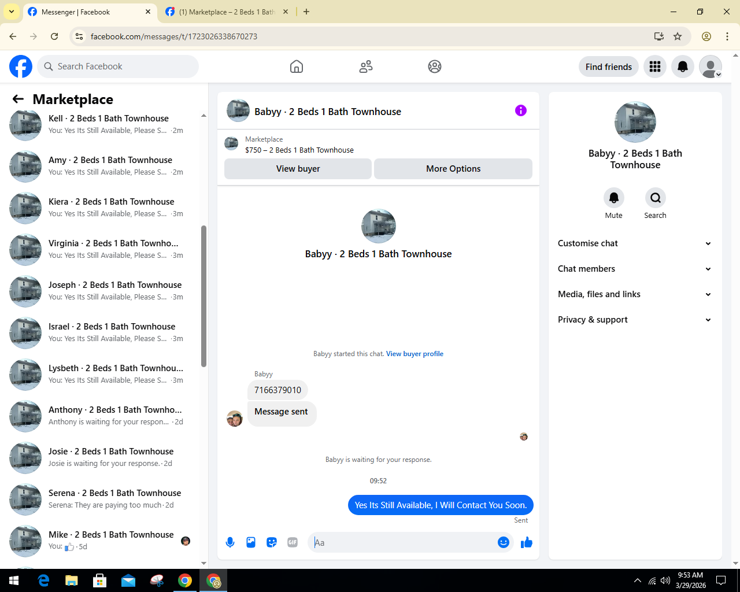The height and width of the screenshot is (592, 740).
Task: Open the View buyer profile link
Action: (x=415, y=354)
